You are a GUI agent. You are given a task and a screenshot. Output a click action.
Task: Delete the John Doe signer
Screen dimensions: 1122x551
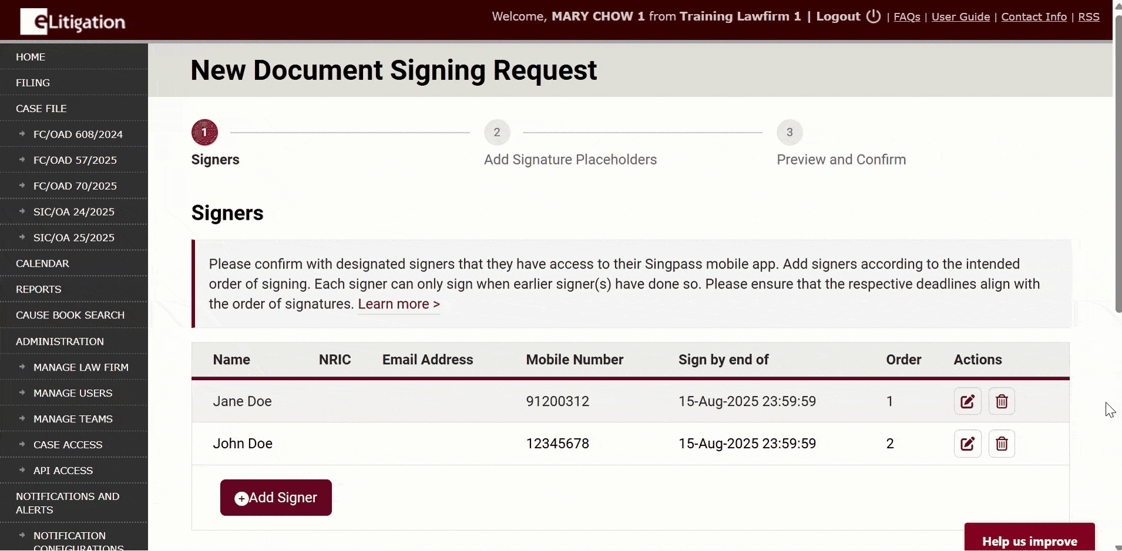[x=1002, y=444]
